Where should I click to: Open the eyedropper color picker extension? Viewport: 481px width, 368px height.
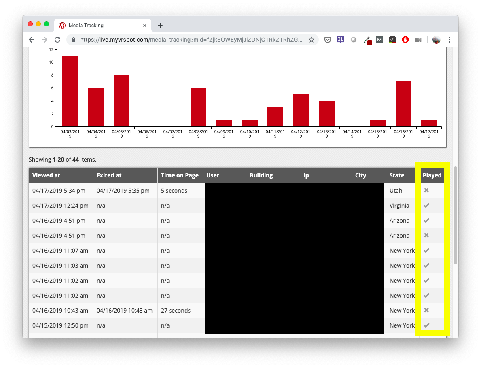tap(367, 40)
